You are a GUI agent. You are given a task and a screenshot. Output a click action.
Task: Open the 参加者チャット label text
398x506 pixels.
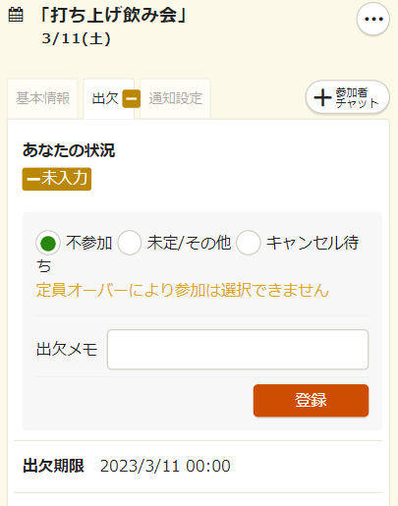click(357, 98)
